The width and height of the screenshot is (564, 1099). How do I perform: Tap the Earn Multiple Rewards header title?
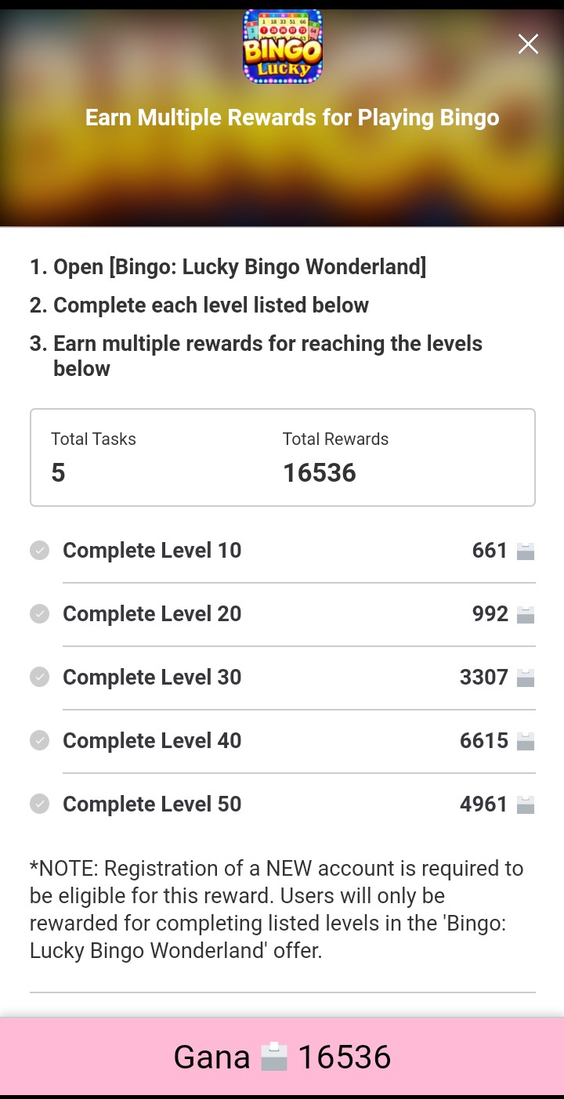point(291,117)
